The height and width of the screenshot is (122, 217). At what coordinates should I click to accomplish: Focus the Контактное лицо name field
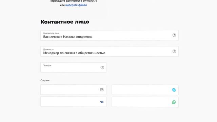coord(109,35)
